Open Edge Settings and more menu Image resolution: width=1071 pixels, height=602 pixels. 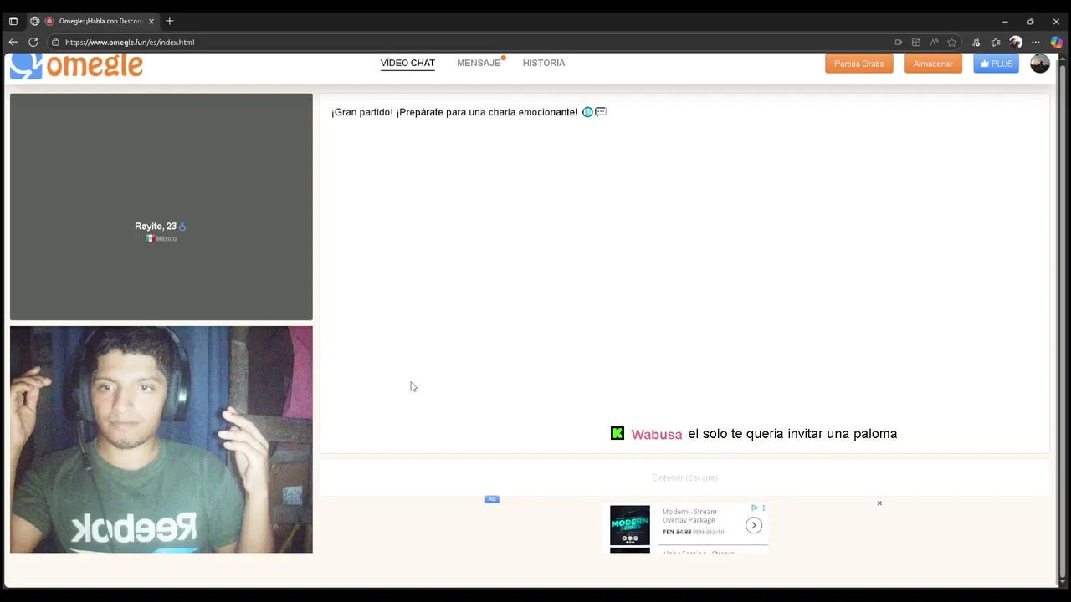pyautogui.click(x=1036, y=42)
